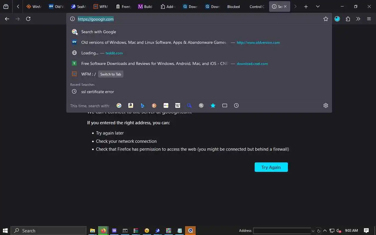Image resolution: width=376 pixels, height=235 pixels.
Task: Go back one page
Action: point(7,19)
